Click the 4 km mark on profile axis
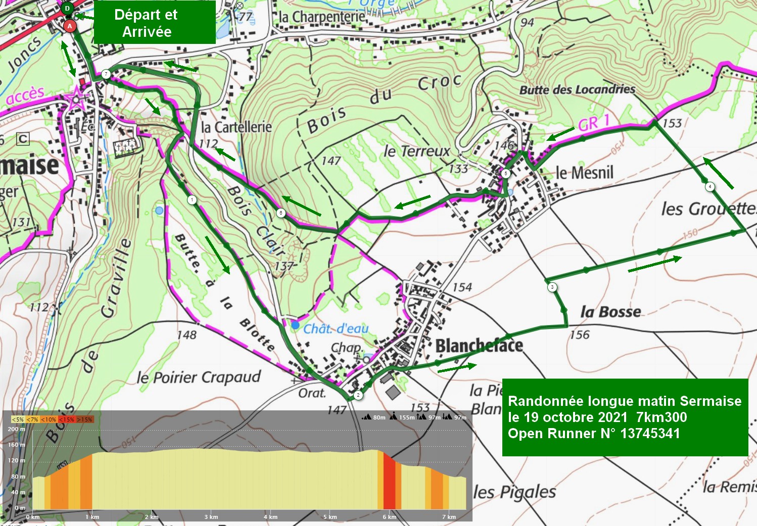757x526 pixels. [x=270, y=516]
